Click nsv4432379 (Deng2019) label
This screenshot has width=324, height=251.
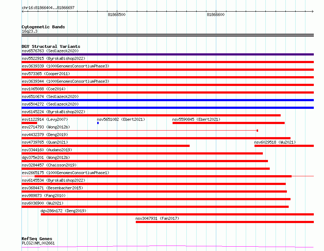pyautogui.click(x=45, y=135)
